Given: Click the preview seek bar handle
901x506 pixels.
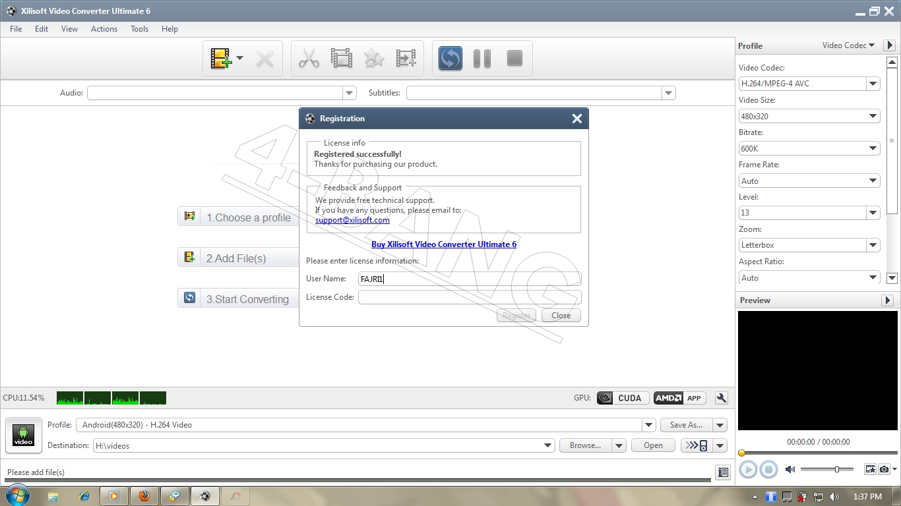Looking at the screenshot, I should [x=742, y=453].
